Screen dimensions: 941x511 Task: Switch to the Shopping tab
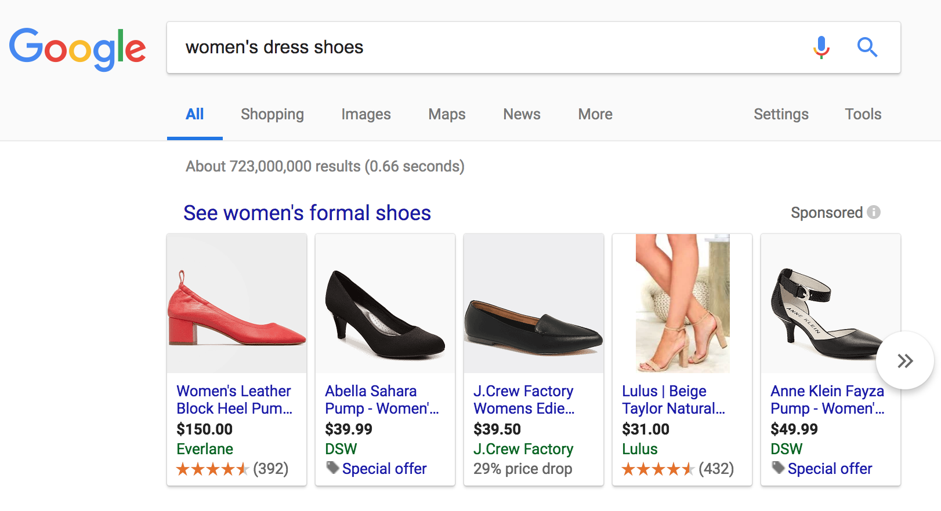(272, 114)
